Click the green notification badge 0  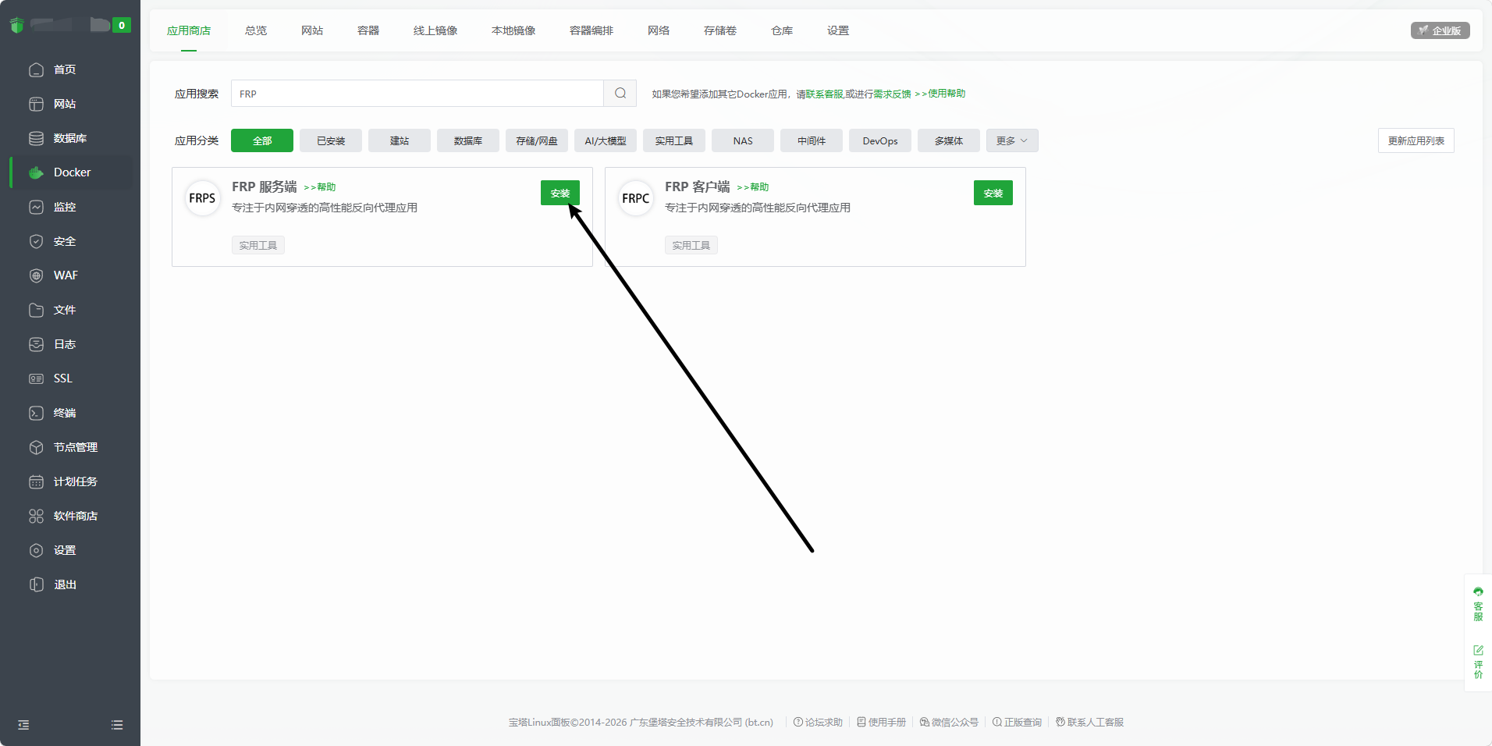pos(122,25)
